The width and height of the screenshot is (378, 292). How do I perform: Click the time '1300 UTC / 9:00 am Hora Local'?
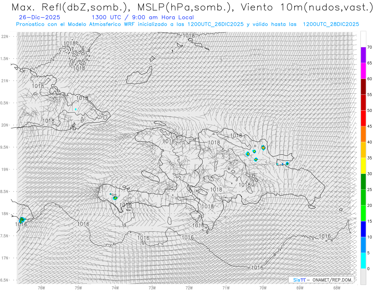(x=143, y=17)
